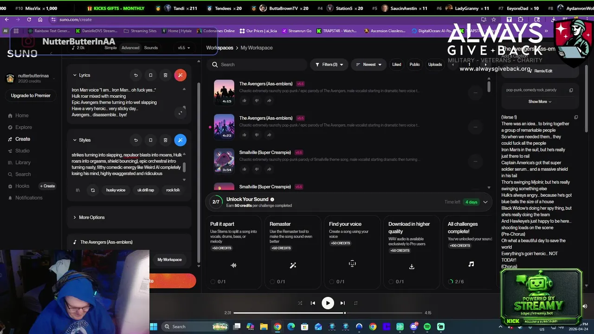Click the wand icon in Remaster card

click(x=293, y=265)
